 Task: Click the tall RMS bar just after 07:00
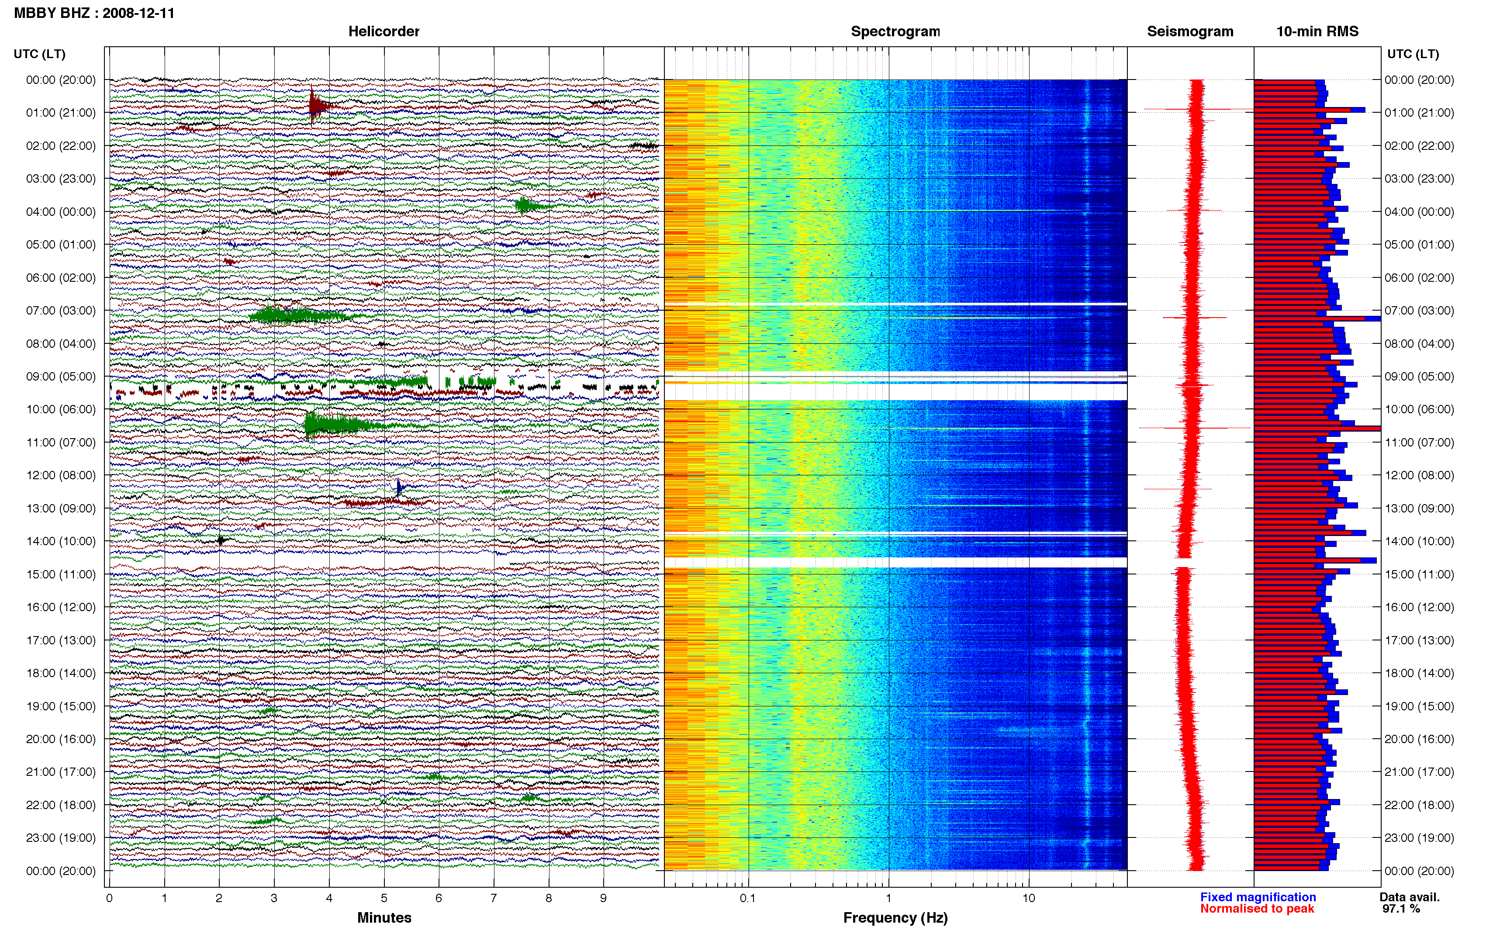click(x=1317, y=319)
